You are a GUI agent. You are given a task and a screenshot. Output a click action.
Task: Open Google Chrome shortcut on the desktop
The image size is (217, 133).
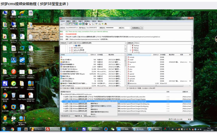tap(5, 96)
